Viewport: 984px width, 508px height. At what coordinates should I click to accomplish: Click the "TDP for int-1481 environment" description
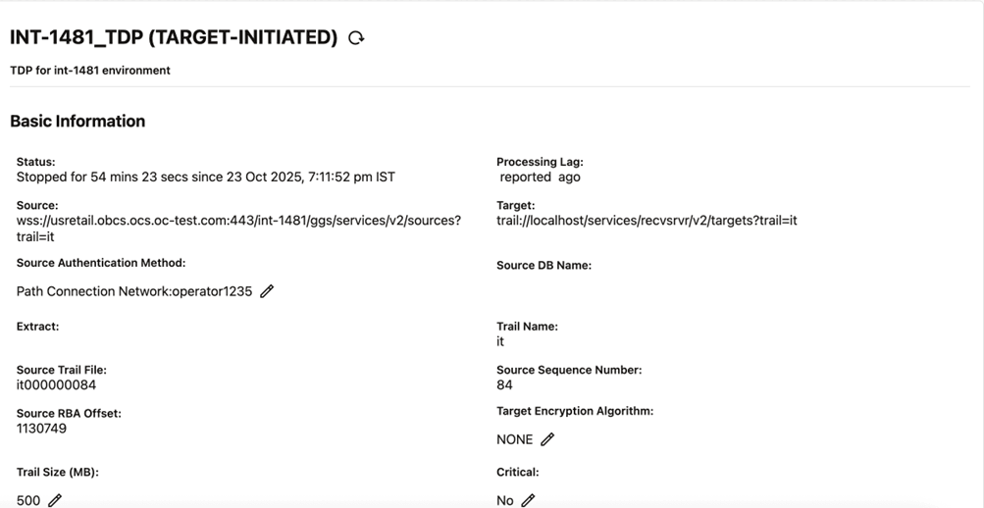[x=90, y=71]
